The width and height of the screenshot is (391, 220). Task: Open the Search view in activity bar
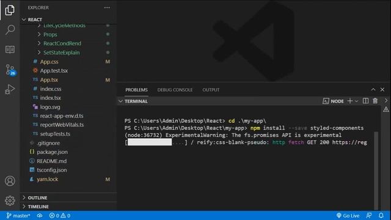tap(10, 30)
